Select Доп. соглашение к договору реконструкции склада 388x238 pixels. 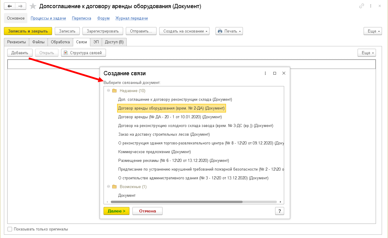point(175,99)
